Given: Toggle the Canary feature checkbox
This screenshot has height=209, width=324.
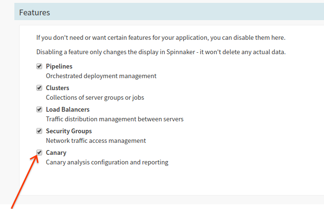Looking at the screenshot, I should (39, 152).
